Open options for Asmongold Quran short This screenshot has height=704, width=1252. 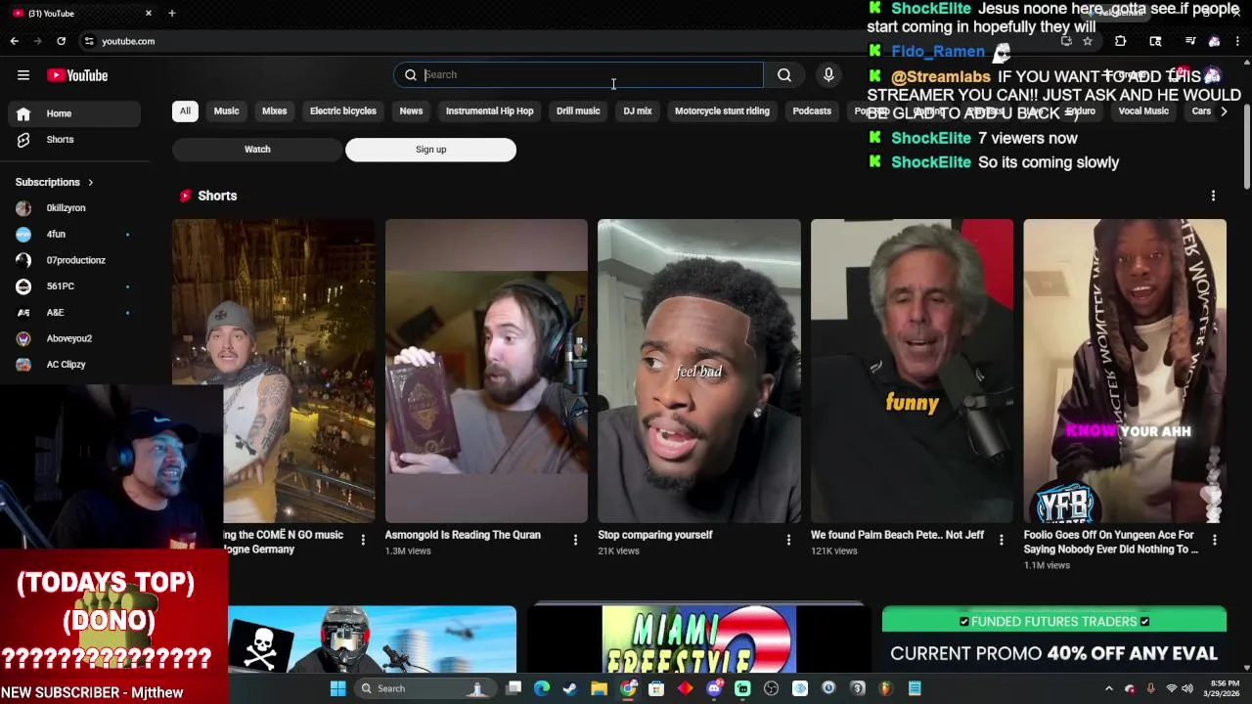575,540
